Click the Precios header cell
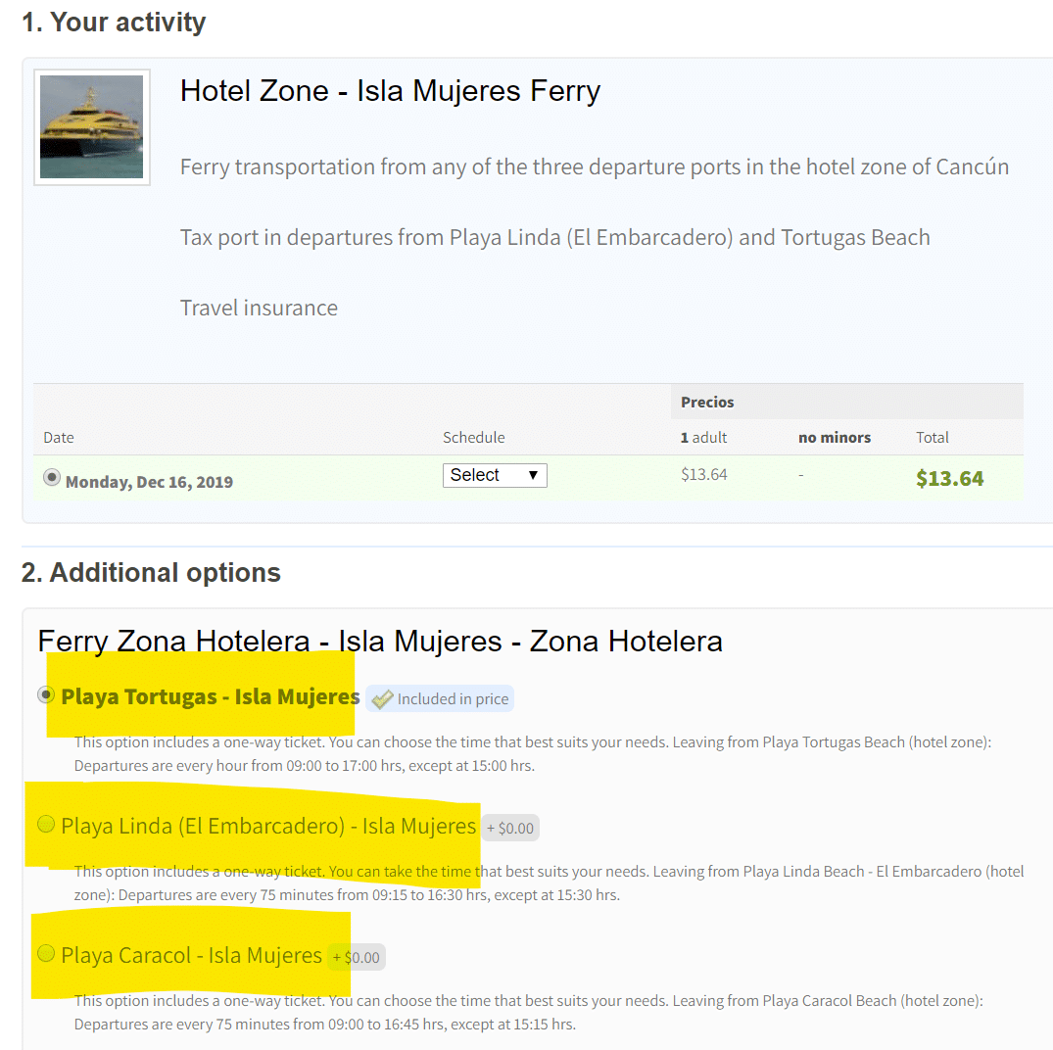Viewport: 1053px width, 1050px height. [x=707, y=402]
